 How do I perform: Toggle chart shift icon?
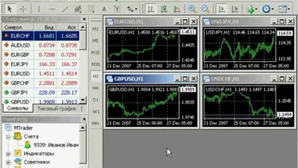click(x=235, y=9)
